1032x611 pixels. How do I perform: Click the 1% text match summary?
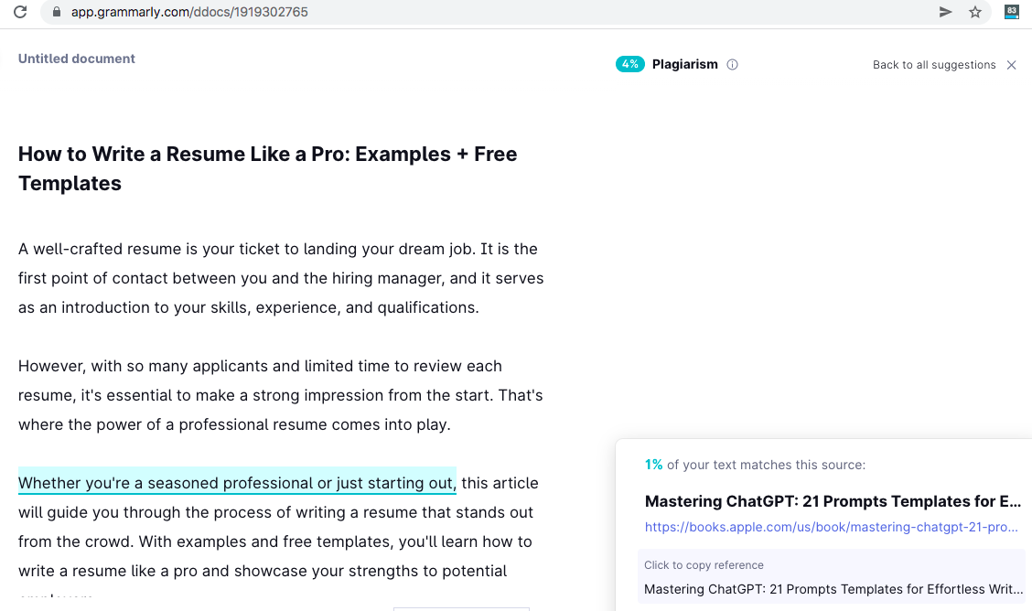pos(755,465)
